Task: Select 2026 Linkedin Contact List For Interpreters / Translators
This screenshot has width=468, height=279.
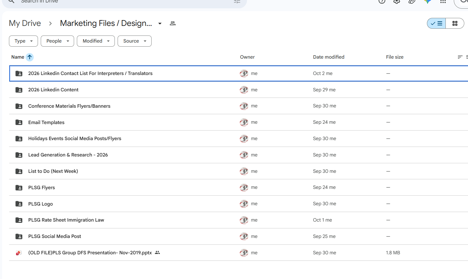Action: (x=90, y=73)
